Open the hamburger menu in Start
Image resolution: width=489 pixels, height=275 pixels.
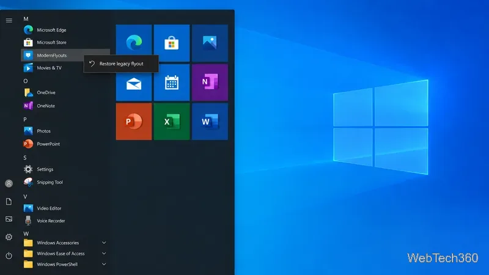[9, 20]
